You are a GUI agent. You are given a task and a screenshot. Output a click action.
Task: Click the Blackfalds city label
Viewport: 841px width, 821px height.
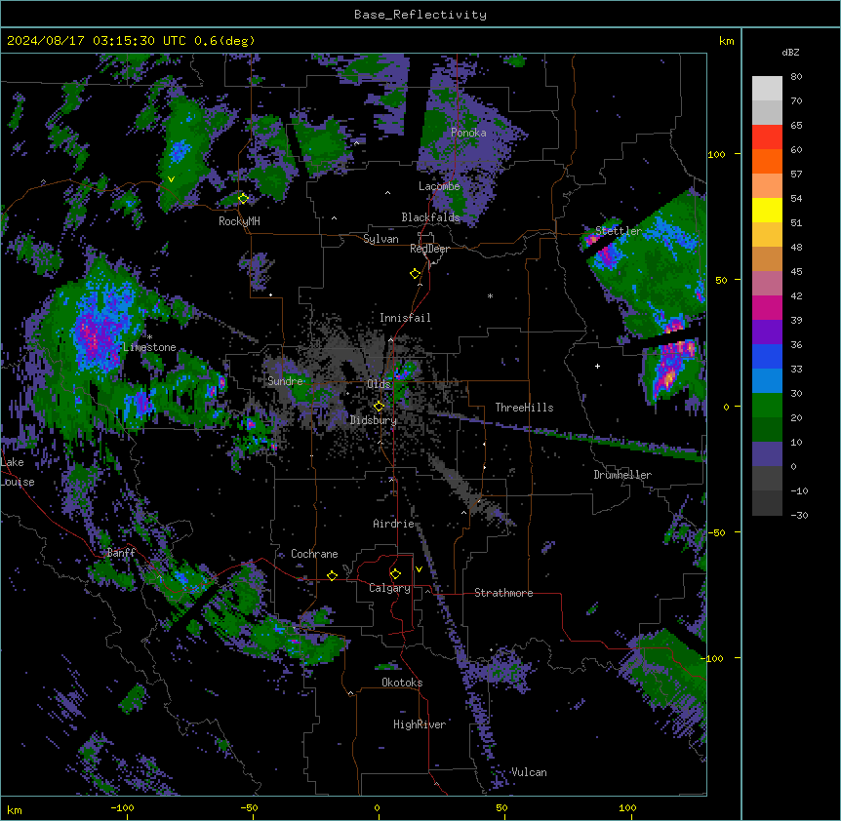pos(430,217)
